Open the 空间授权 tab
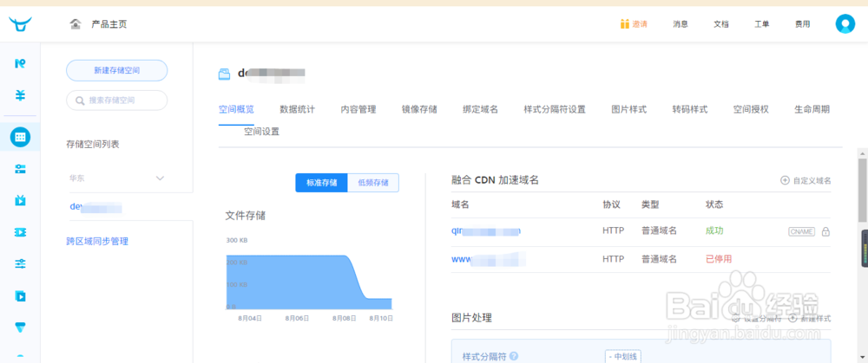 [x=751, y=109]
